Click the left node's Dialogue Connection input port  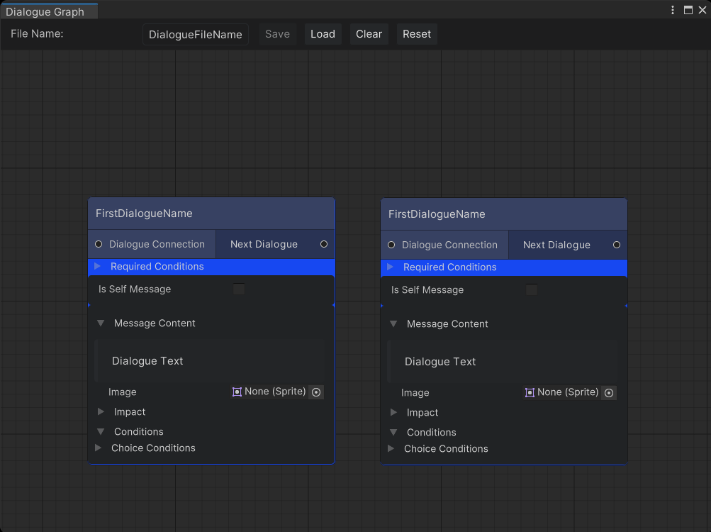point(99,244)
